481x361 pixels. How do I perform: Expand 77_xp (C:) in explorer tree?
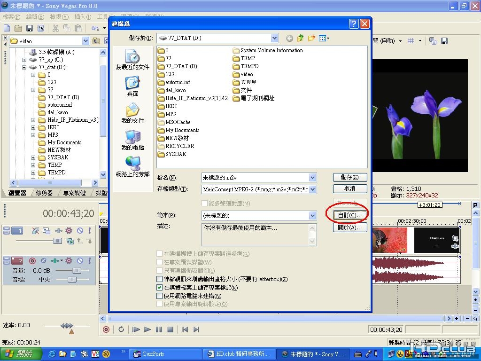pos(24,60)
